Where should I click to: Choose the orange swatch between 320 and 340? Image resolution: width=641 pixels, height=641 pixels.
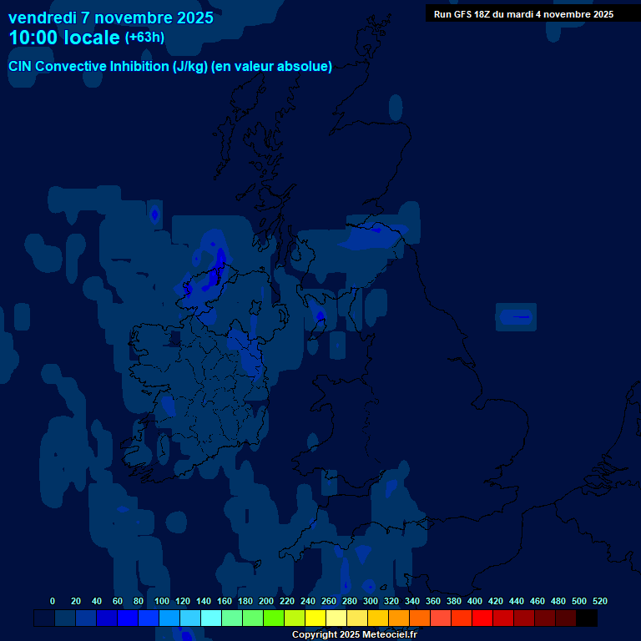399,618
